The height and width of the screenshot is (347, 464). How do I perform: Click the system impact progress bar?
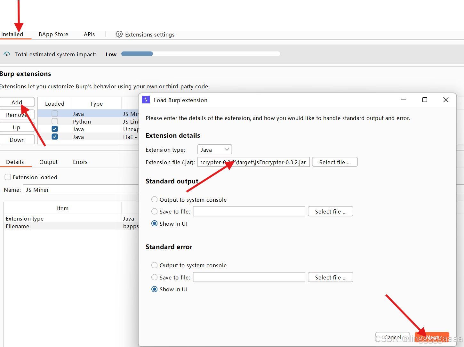201,54
